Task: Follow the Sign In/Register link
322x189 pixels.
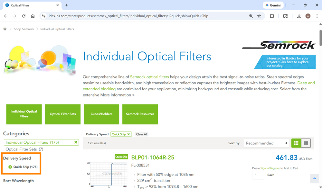Action: click(x=270, y=168)
